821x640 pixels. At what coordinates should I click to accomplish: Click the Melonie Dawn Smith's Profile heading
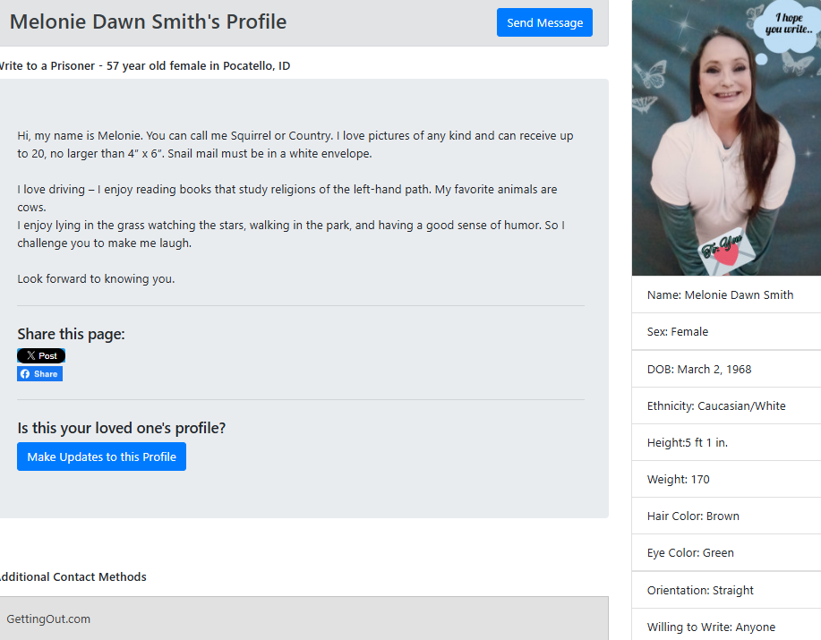pos(149,22)
